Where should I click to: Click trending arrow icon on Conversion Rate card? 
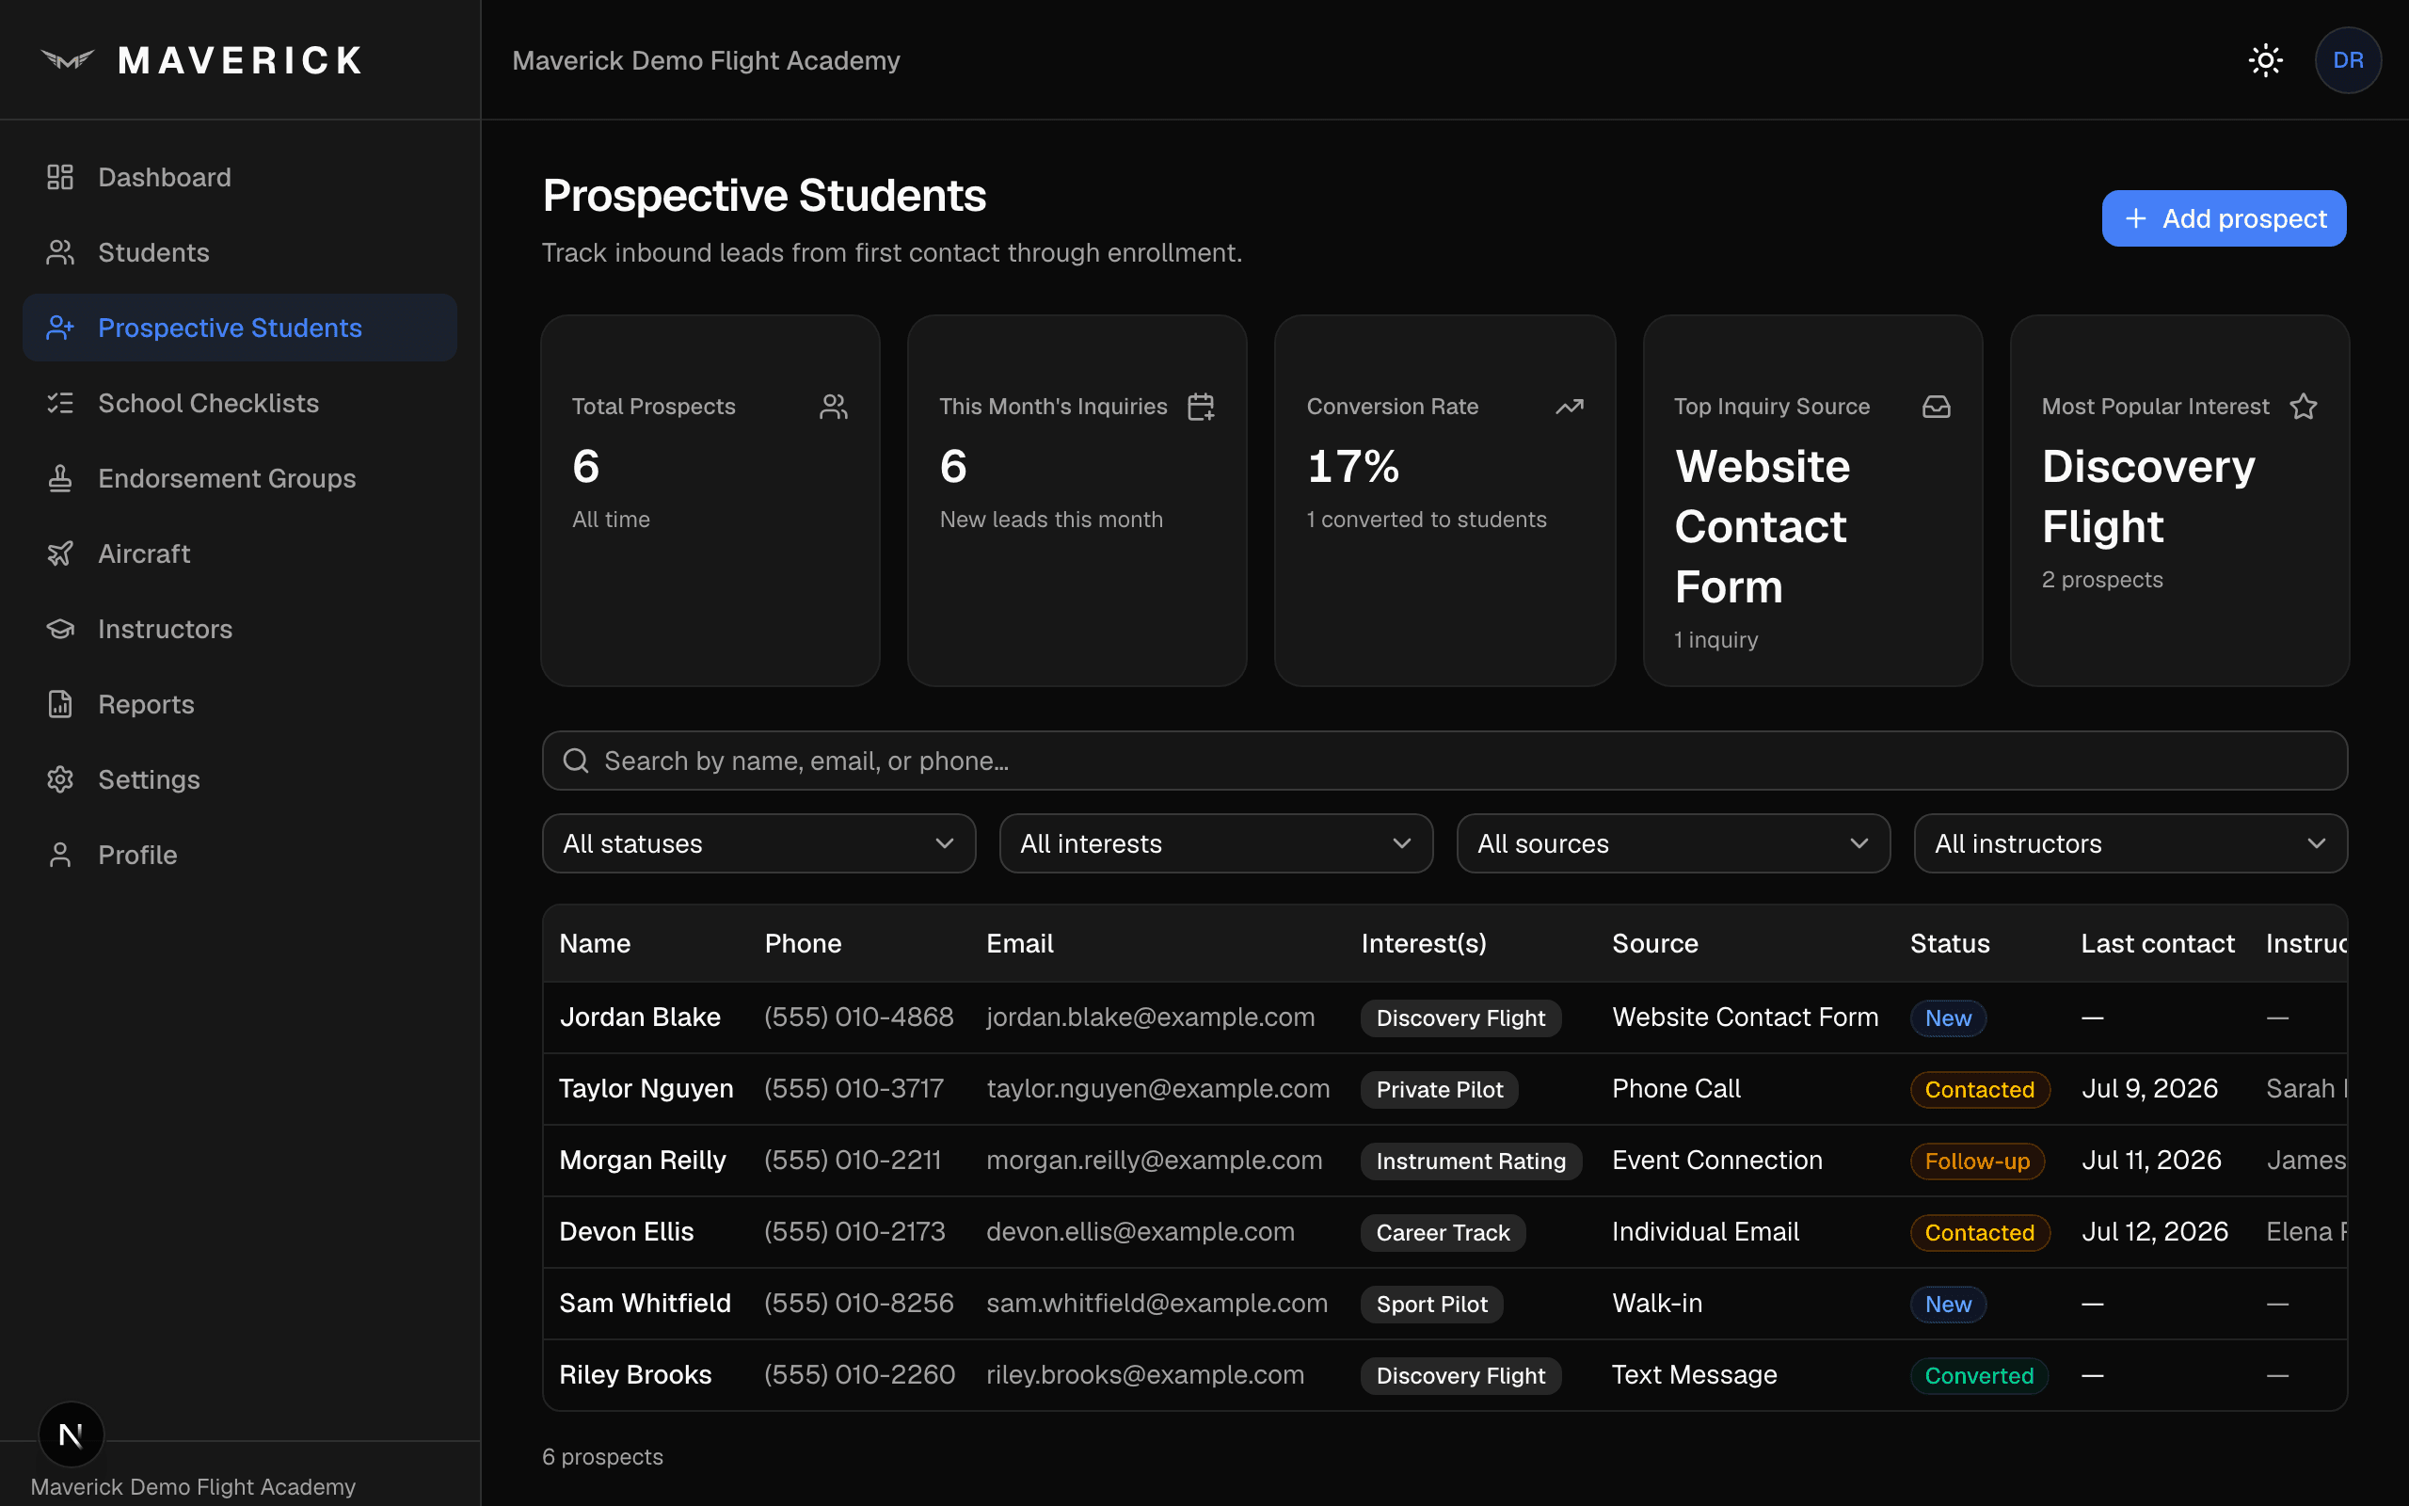(1569, 407)
